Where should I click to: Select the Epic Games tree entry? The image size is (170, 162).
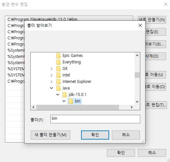coord(73,56)
